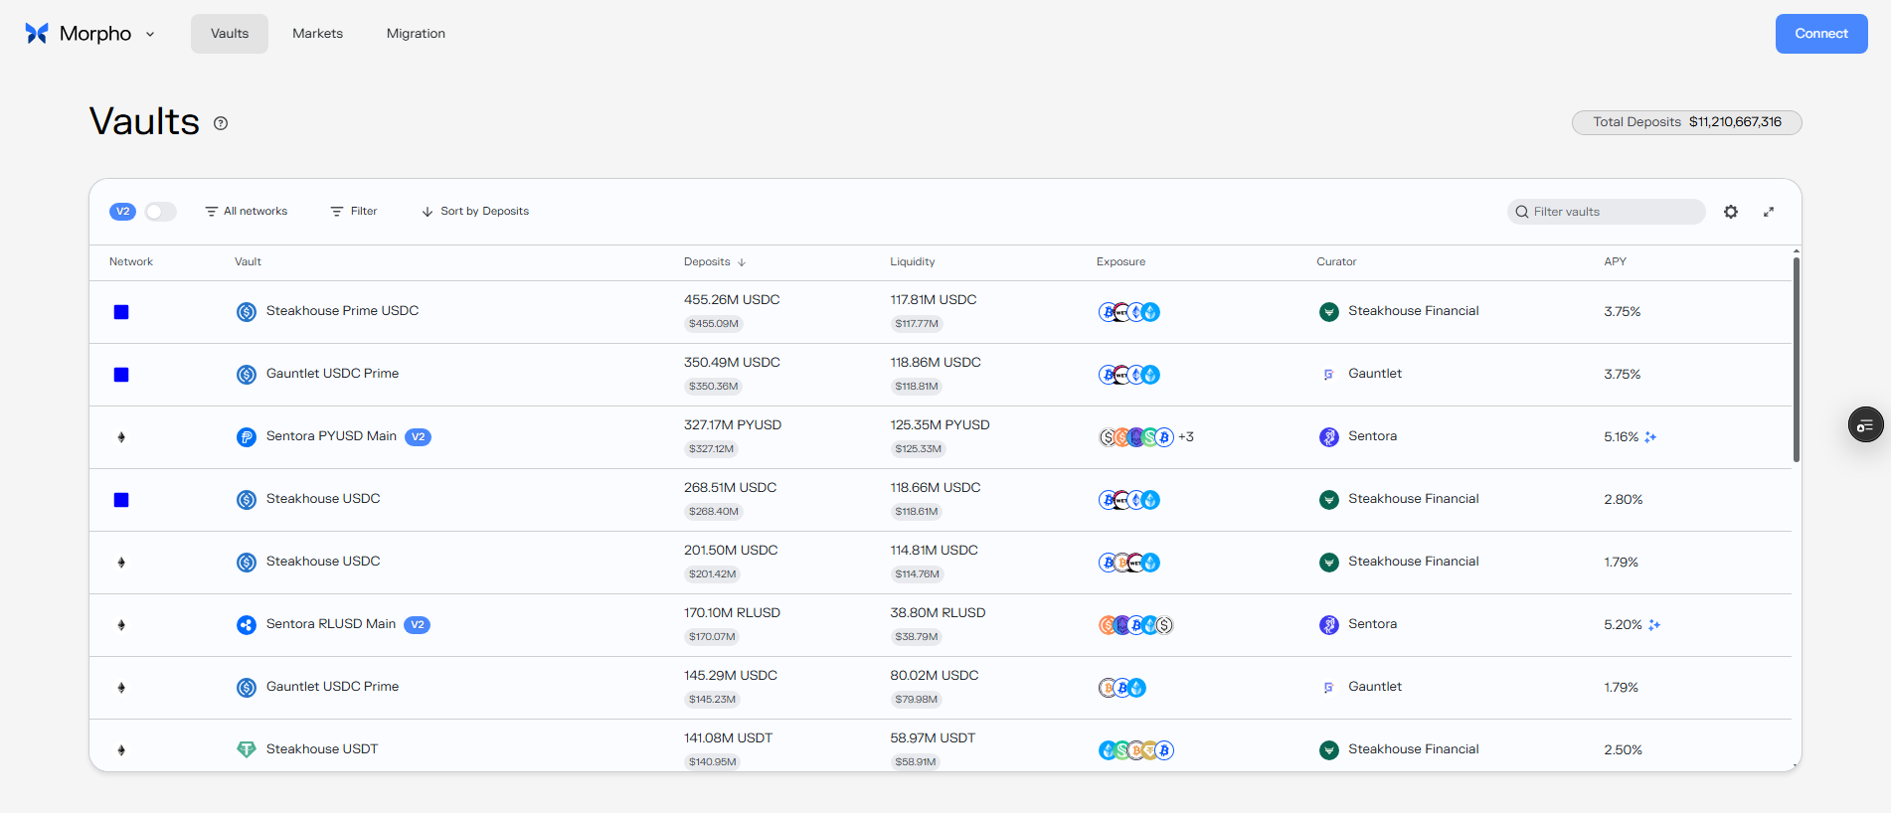Click the V2 badge on Sentora PYUSD Main

[x=419, y=437]
